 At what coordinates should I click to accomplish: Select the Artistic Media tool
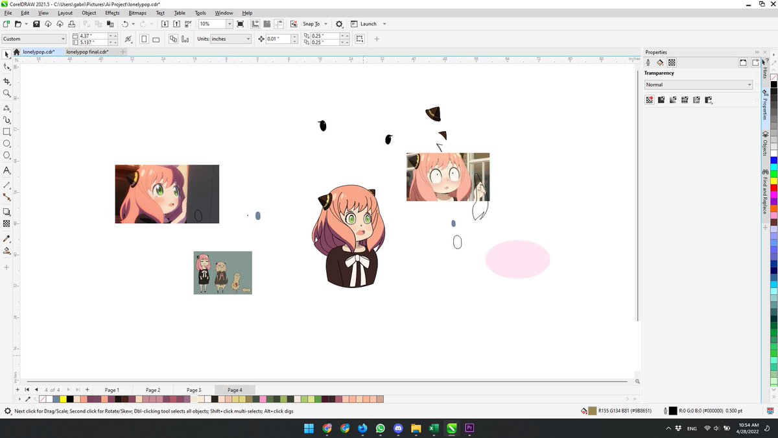(6, 120)
